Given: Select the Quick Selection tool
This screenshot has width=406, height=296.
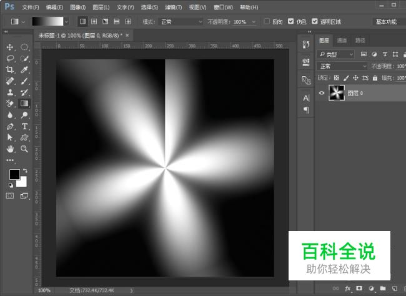Looking at the screenshot, I should [24, 58].
